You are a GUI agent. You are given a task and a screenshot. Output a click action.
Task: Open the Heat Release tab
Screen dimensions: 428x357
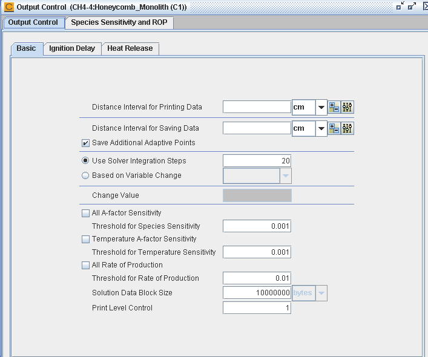(x=130, y=48)
